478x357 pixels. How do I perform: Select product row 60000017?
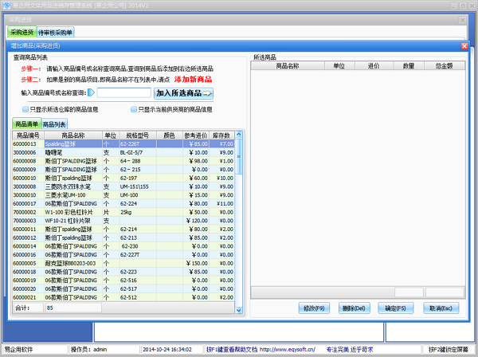coord(123,204)
